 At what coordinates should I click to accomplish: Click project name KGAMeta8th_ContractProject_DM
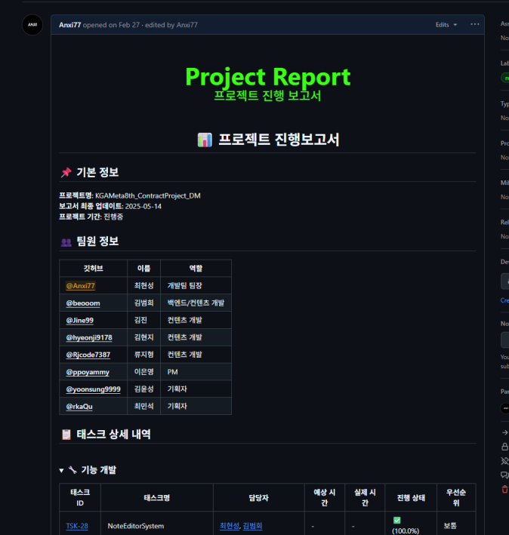pyautogui.click(x=148, y=195)
